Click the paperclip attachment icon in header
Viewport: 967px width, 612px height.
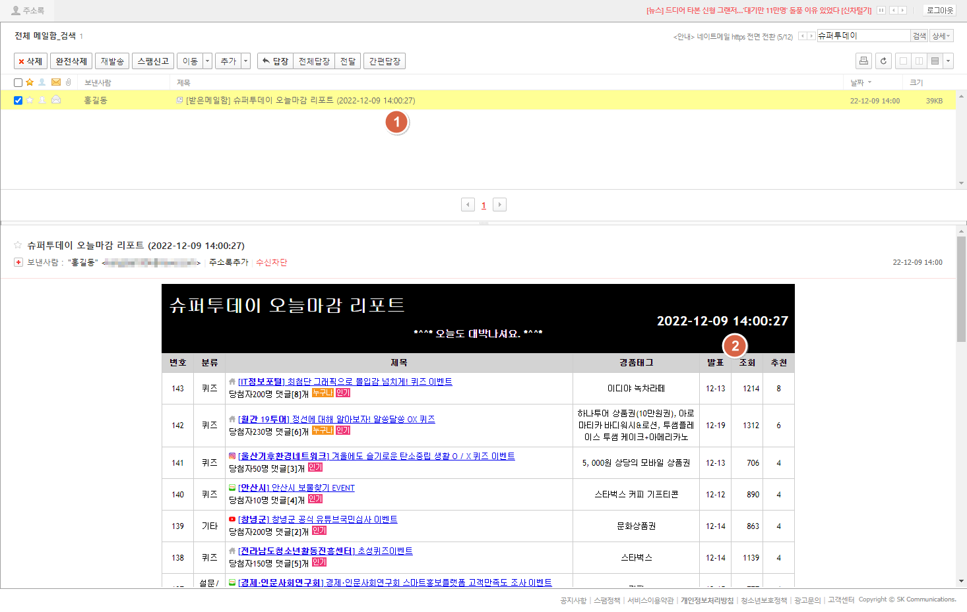coord(68,82)
